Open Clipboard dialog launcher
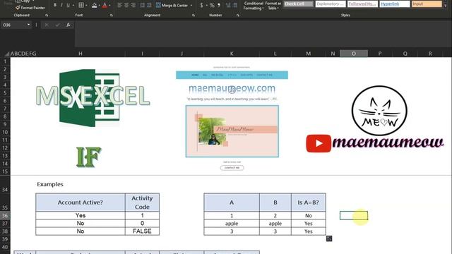Image resolution: width=452 pixels, height=254 pixels. [x=47, y=16]
